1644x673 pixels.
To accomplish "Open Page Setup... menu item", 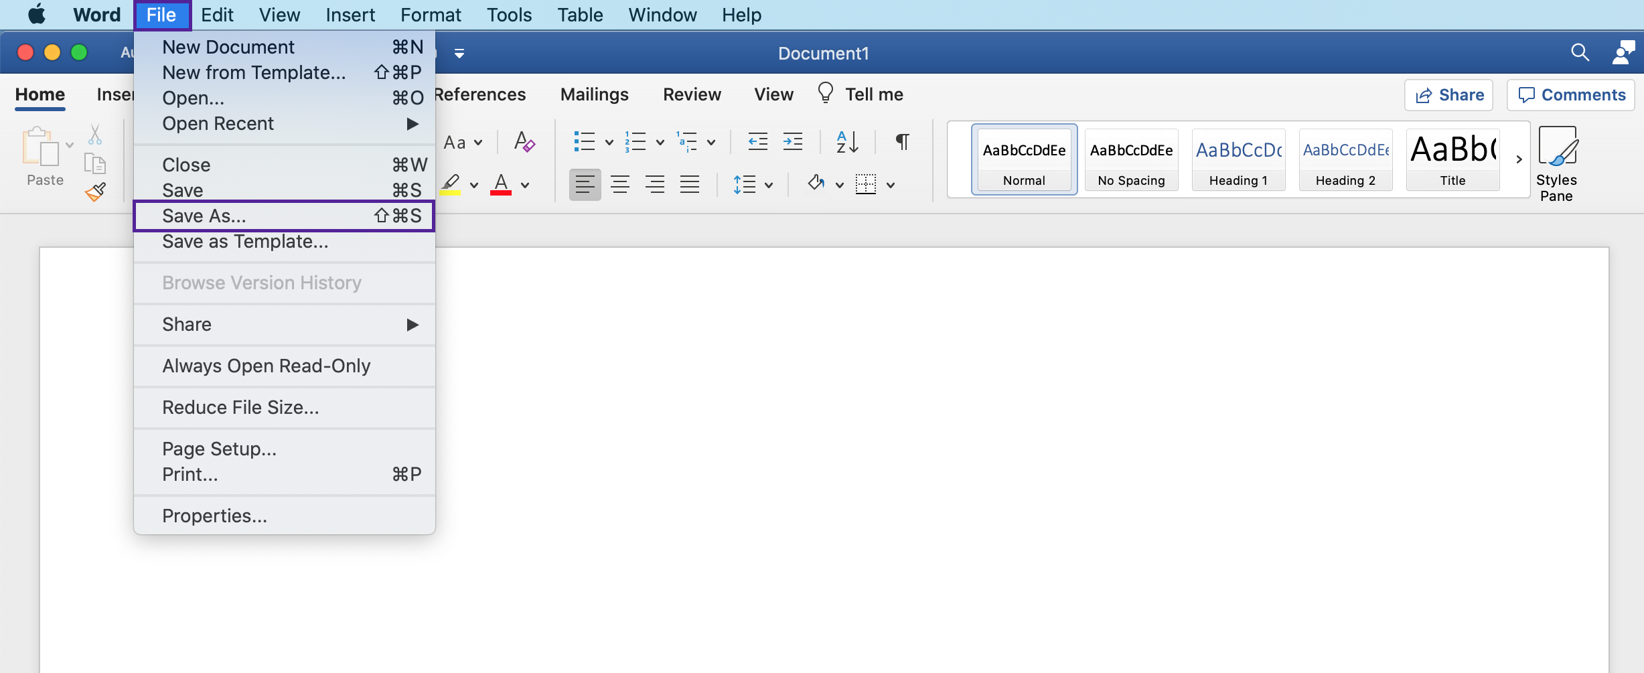I will tap(285, 449).
